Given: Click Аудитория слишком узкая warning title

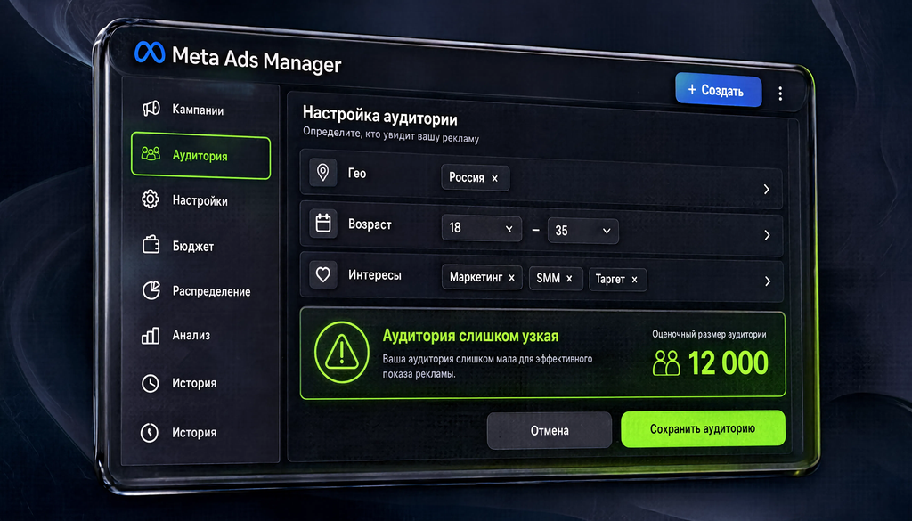Looking at the screenshot, I should (470, 336).
